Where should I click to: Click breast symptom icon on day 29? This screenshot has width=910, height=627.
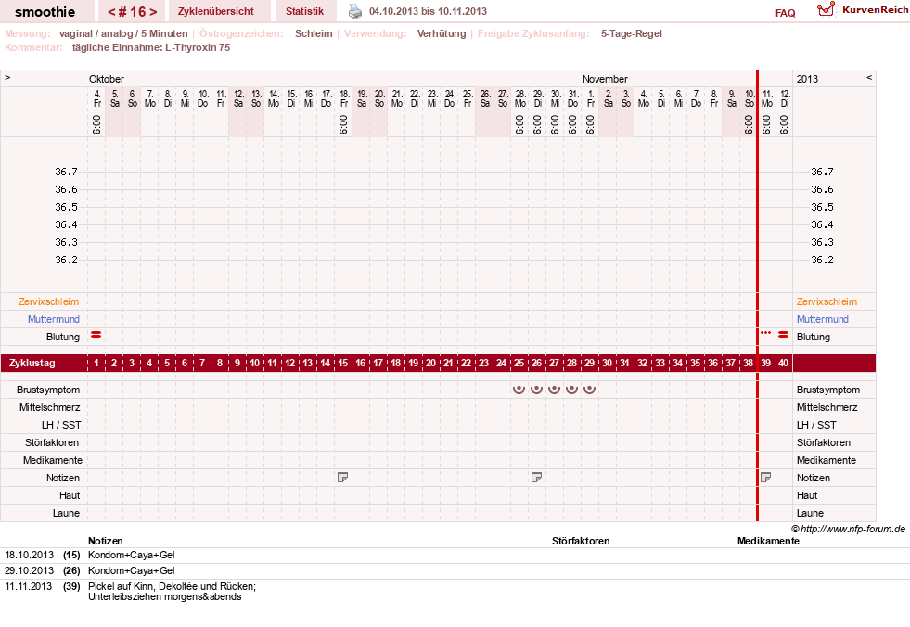tap(589, 389)
